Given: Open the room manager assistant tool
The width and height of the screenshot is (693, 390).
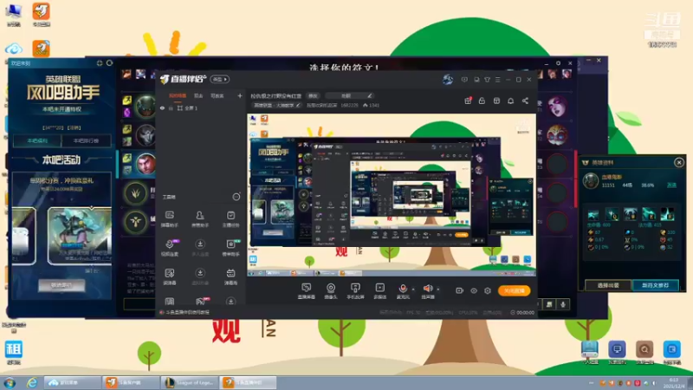Looking at the screenshot, I should [200, 219].
